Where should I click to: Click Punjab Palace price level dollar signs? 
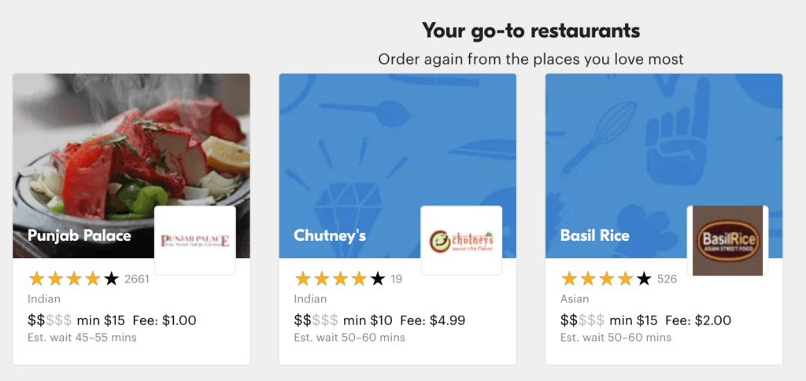tap(50, 320)
